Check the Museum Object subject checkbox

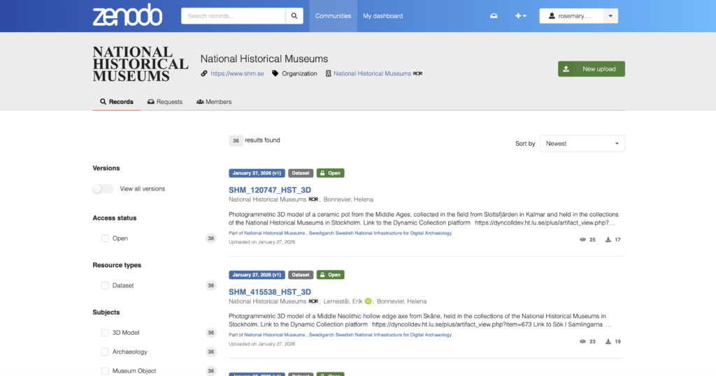(105, 371)
